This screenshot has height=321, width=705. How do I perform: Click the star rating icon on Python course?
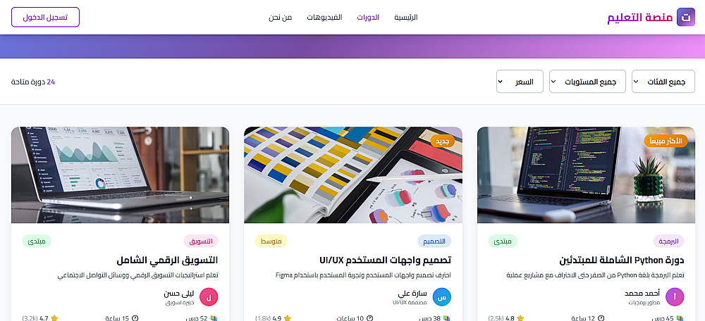[x=521, y=318]
